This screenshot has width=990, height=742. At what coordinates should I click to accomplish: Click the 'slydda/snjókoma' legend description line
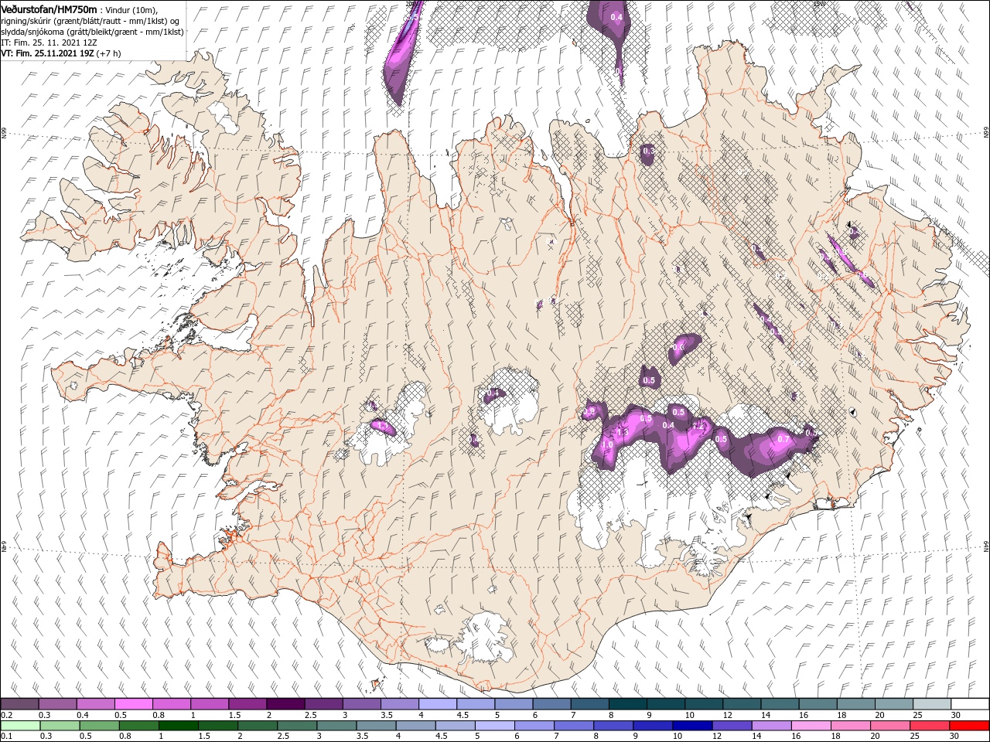tap(92, 32)
